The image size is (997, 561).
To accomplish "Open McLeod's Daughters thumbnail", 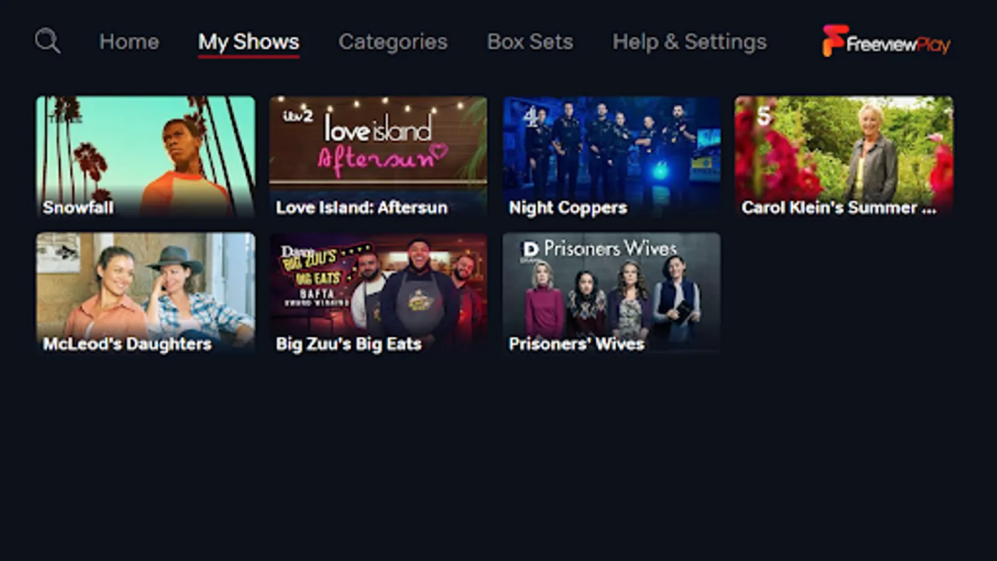I will click(x=146, y=294).
